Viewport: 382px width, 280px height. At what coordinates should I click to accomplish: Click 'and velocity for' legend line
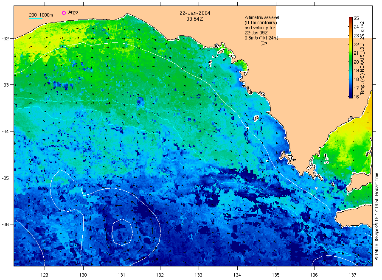260,28
